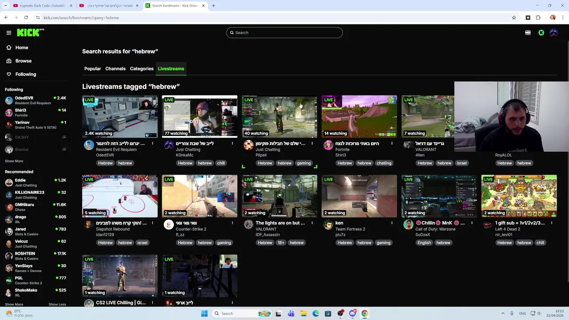Click the Pilpeli channel avatar

point(248,145)
